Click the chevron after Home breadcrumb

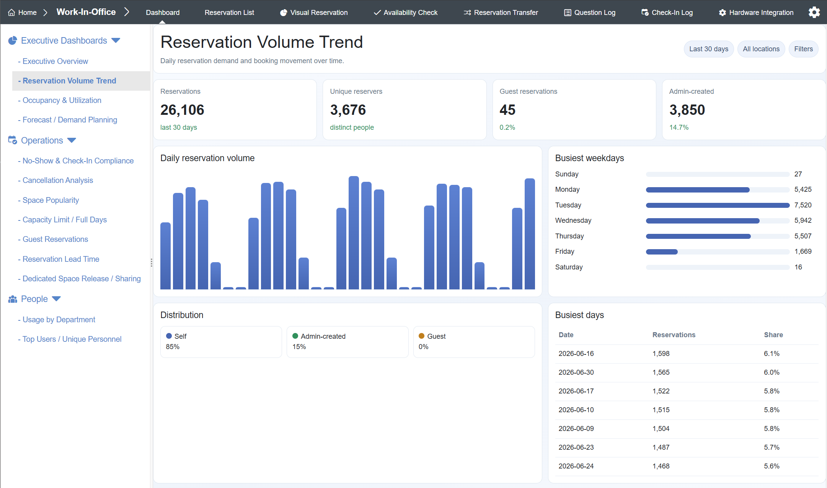point(45,13)
